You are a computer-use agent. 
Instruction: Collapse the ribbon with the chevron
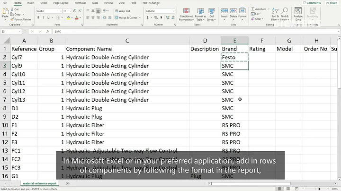point(338,25)
